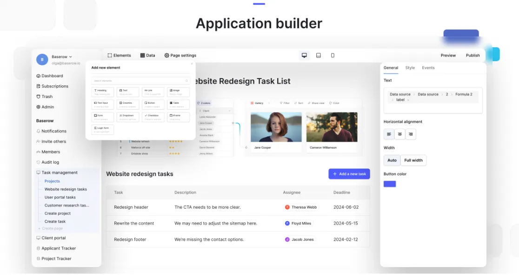This screenshot has width=519, height=275.
Task: Focus the Search elements field
Action: click(140, 81)
